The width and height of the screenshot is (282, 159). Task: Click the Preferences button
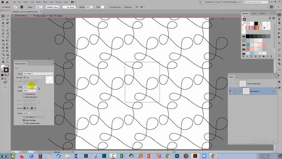coord(128,7)
